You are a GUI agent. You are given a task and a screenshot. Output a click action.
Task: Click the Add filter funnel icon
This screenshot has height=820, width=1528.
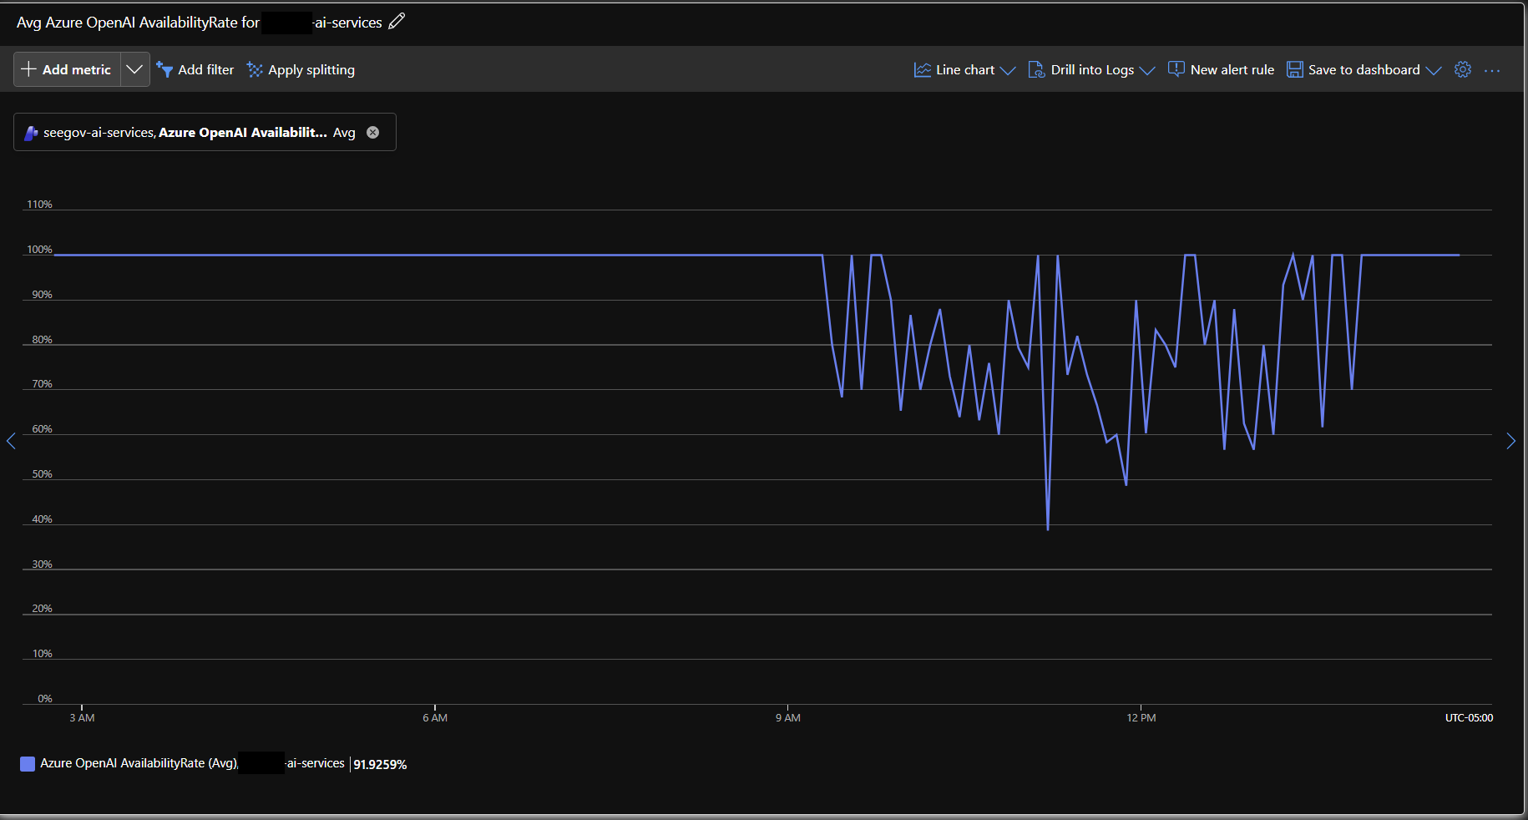[x=164, y=69]
